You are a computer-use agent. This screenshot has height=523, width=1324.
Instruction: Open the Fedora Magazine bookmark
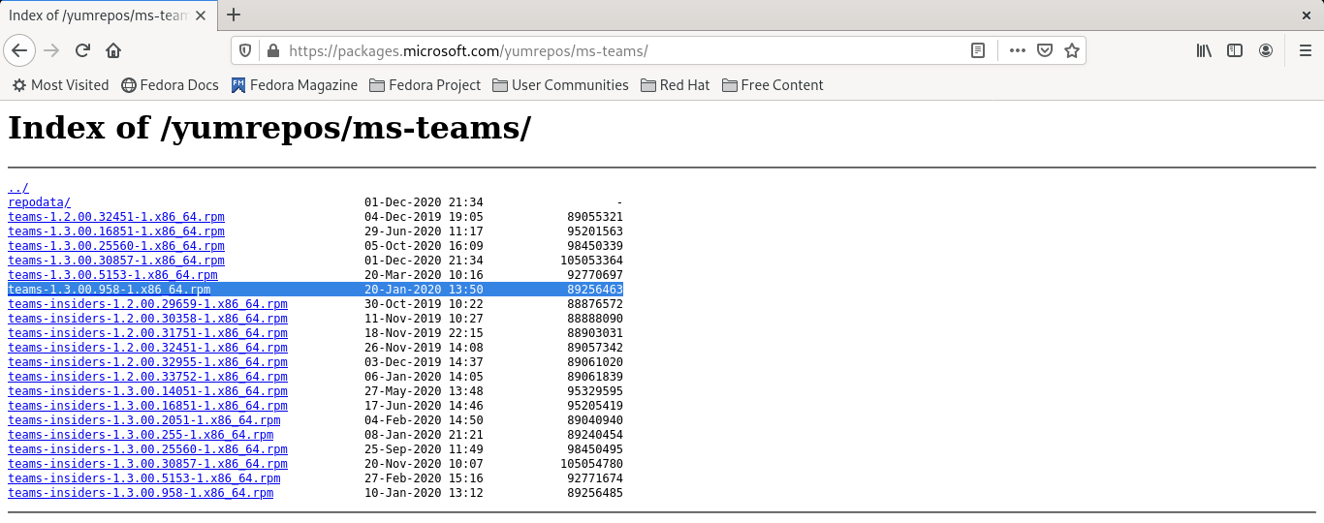click(295, 85)
